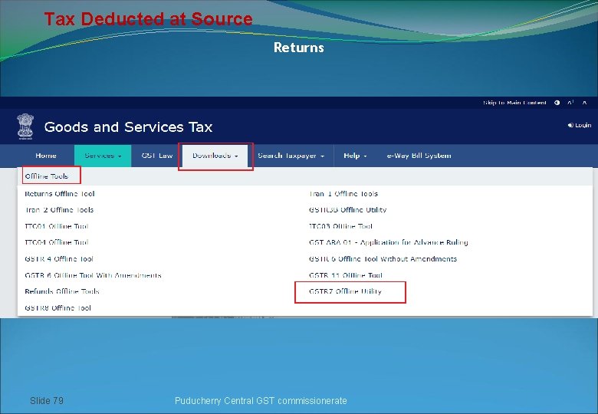Open Tran 2 Offline Tools link
Viewport: 598px width, 414px height.
(59, 210)
